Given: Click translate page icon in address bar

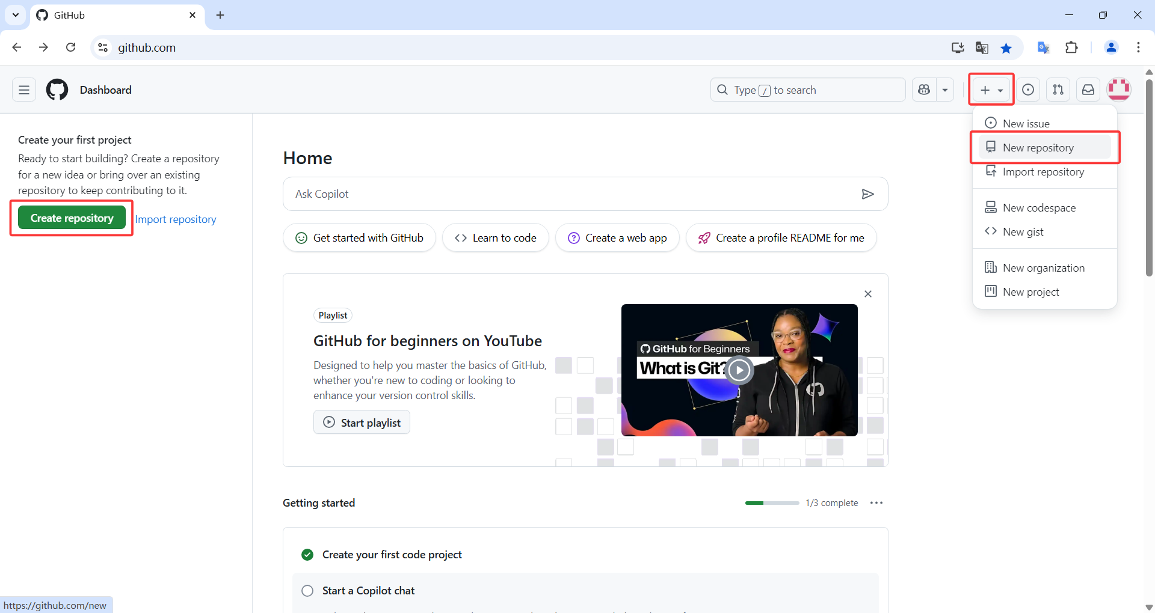Looking at the screenshot, I should pyautogui.click(x=982, y=47).
